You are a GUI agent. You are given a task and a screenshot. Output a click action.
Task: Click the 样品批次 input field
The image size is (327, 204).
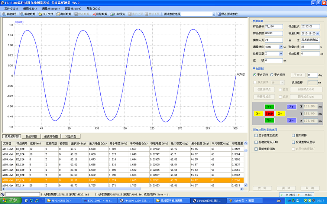click(x=310, y=26)
